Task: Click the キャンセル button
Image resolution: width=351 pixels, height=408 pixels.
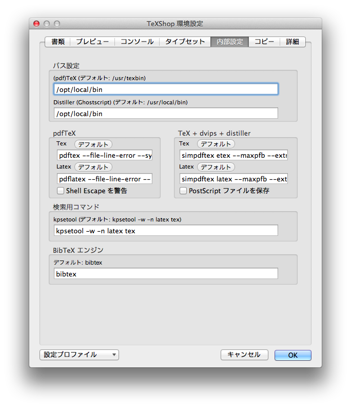Action: [244, 355]
